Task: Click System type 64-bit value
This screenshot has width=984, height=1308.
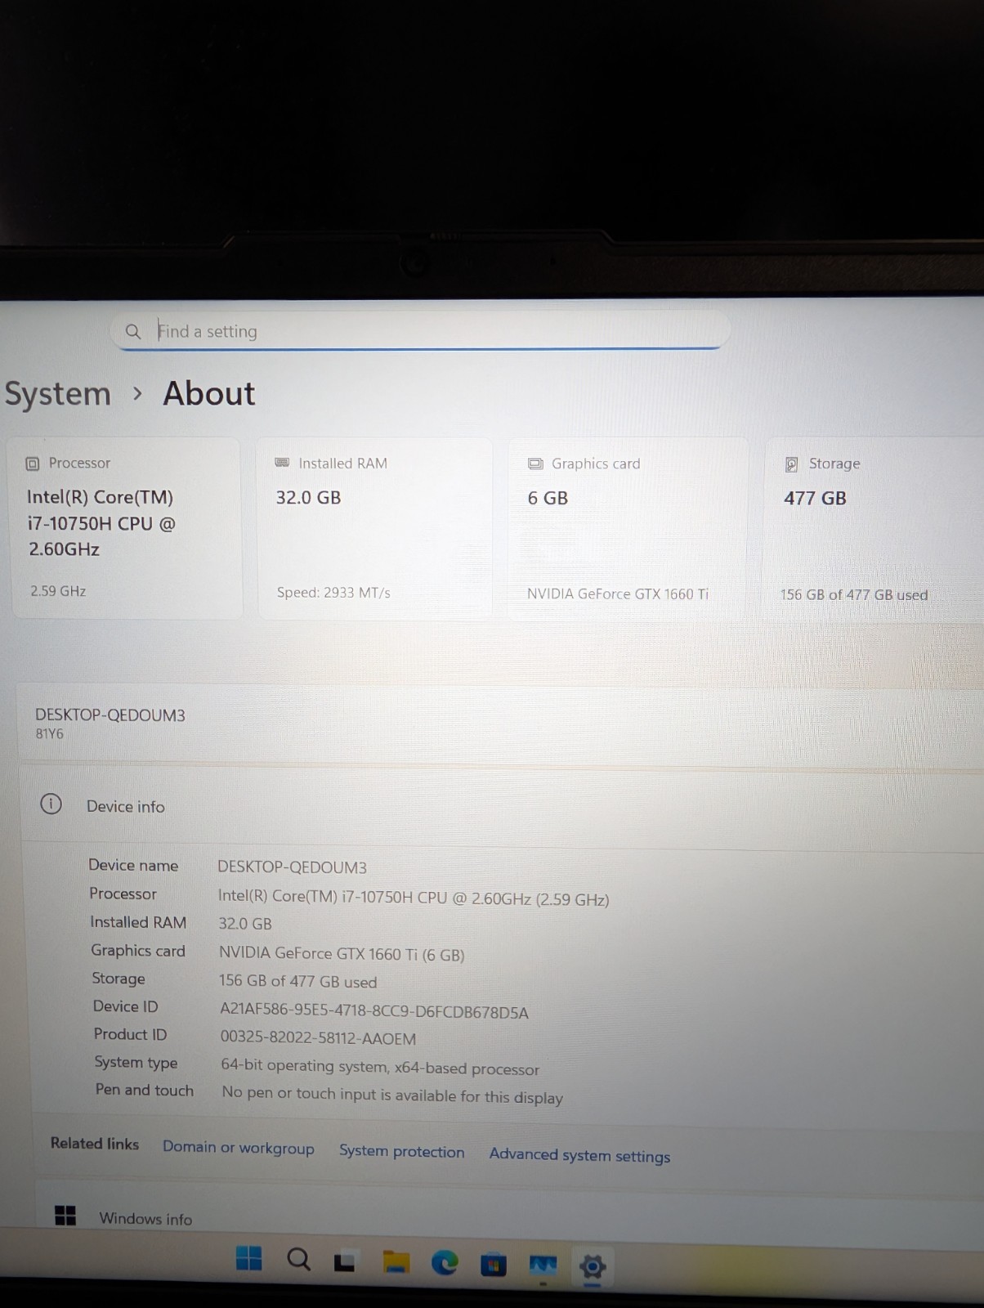Action: (x=380, y=1067)
